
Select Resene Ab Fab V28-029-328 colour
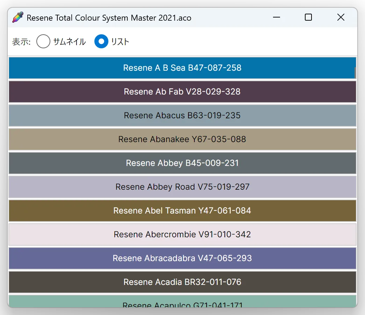click(x=182, y=92)
